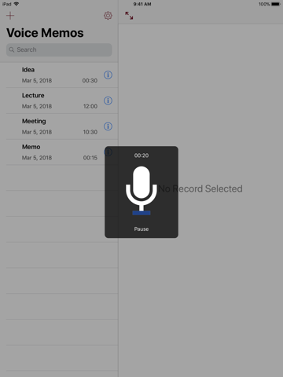Screen dimensions: 283x377
Task: Open settings with the gear icon
Action: pyautogui.click(x=108, y=16)
